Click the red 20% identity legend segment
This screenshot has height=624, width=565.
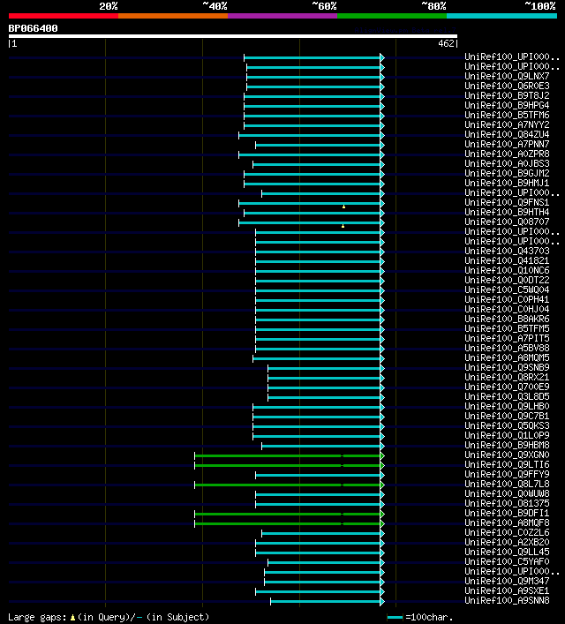[64, 16]
